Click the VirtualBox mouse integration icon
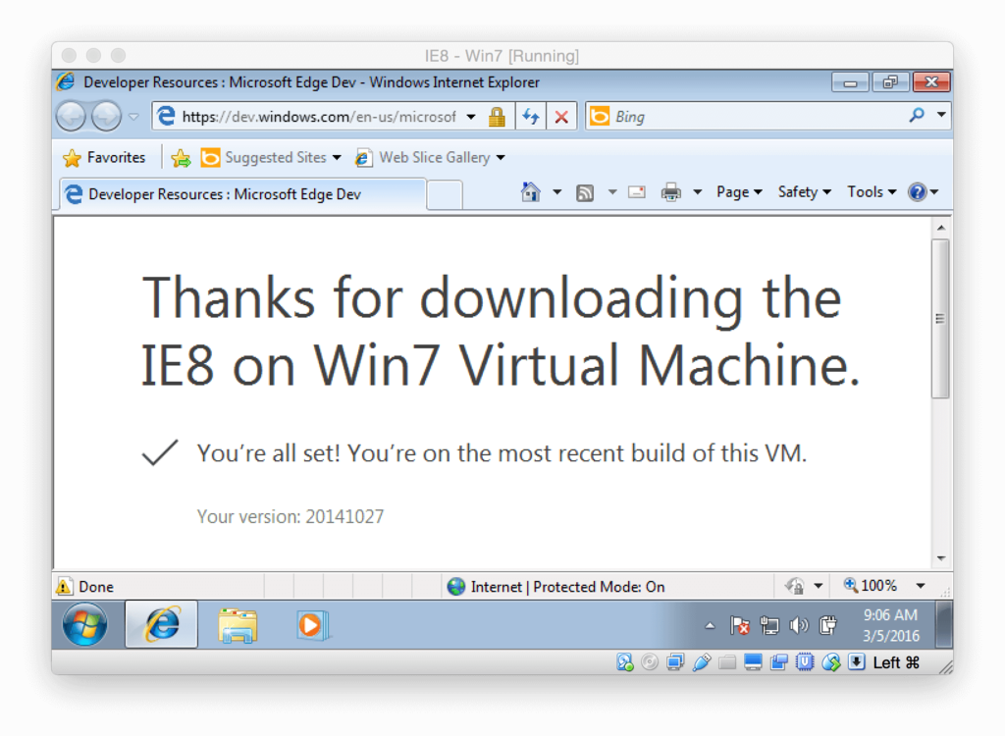Screen dimensions: 1005x736 pos(831,662)
